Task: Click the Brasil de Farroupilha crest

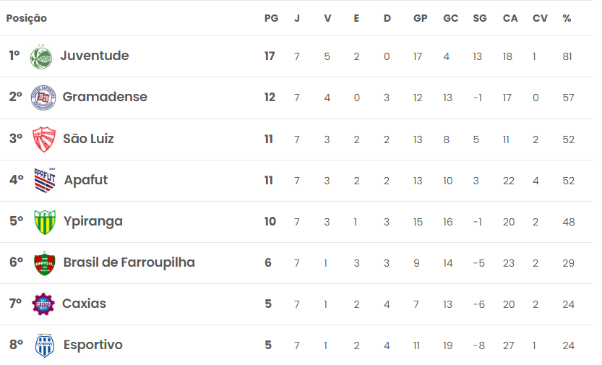Action: coord(44,263)
